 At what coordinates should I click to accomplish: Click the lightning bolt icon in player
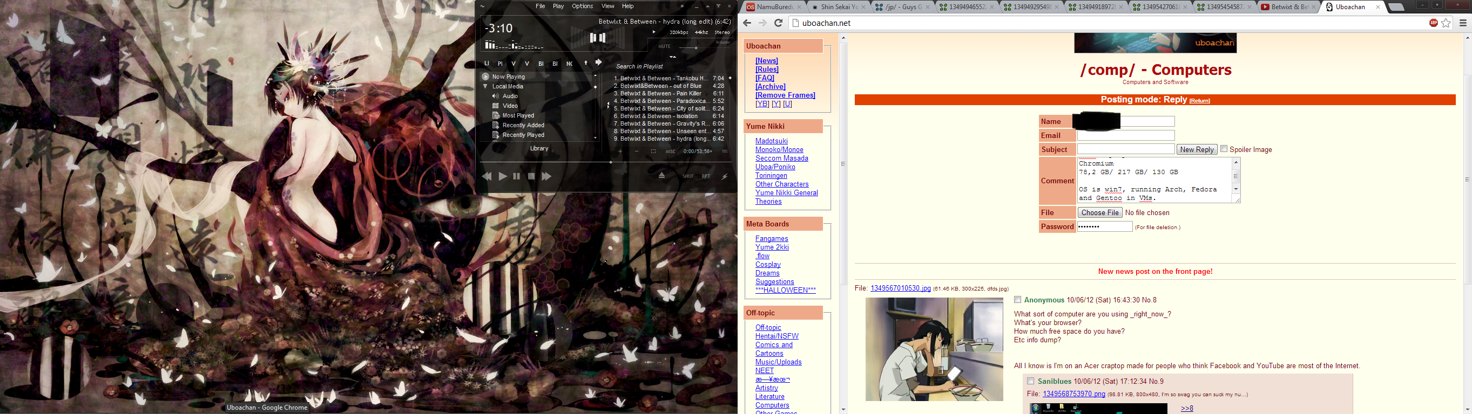(x=725, y=176)
